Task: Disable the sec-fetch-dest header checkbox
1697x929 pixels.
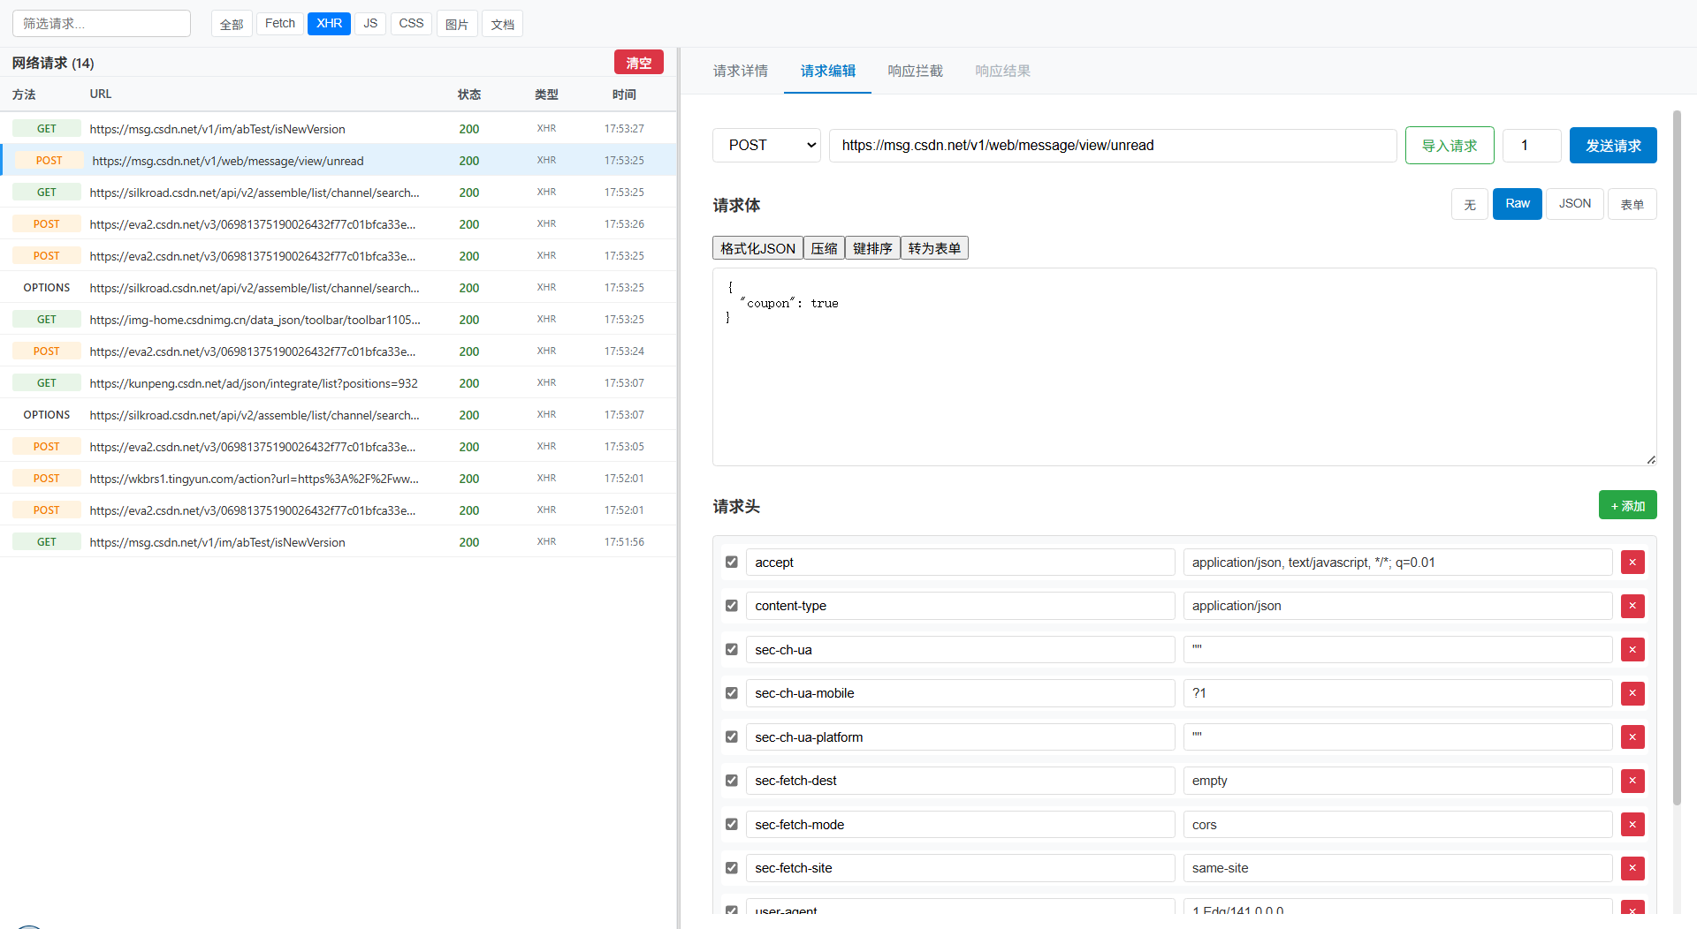Action: click(x=732, y=781)
